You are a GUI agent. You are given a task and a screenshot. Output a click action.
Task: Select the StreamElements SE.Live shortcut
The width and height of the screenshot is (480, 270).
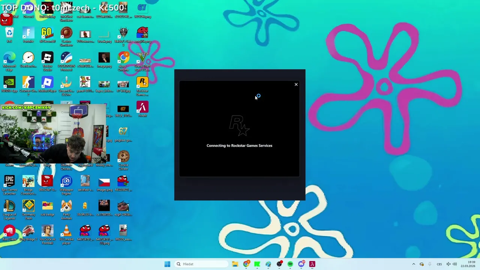[x=66, y=86]
